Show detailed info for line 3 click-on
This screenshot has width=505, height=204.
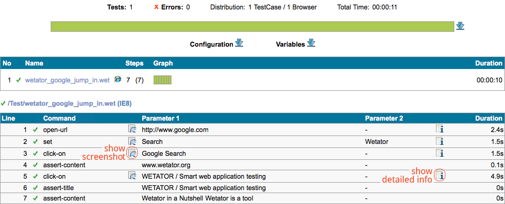point(439,153)
